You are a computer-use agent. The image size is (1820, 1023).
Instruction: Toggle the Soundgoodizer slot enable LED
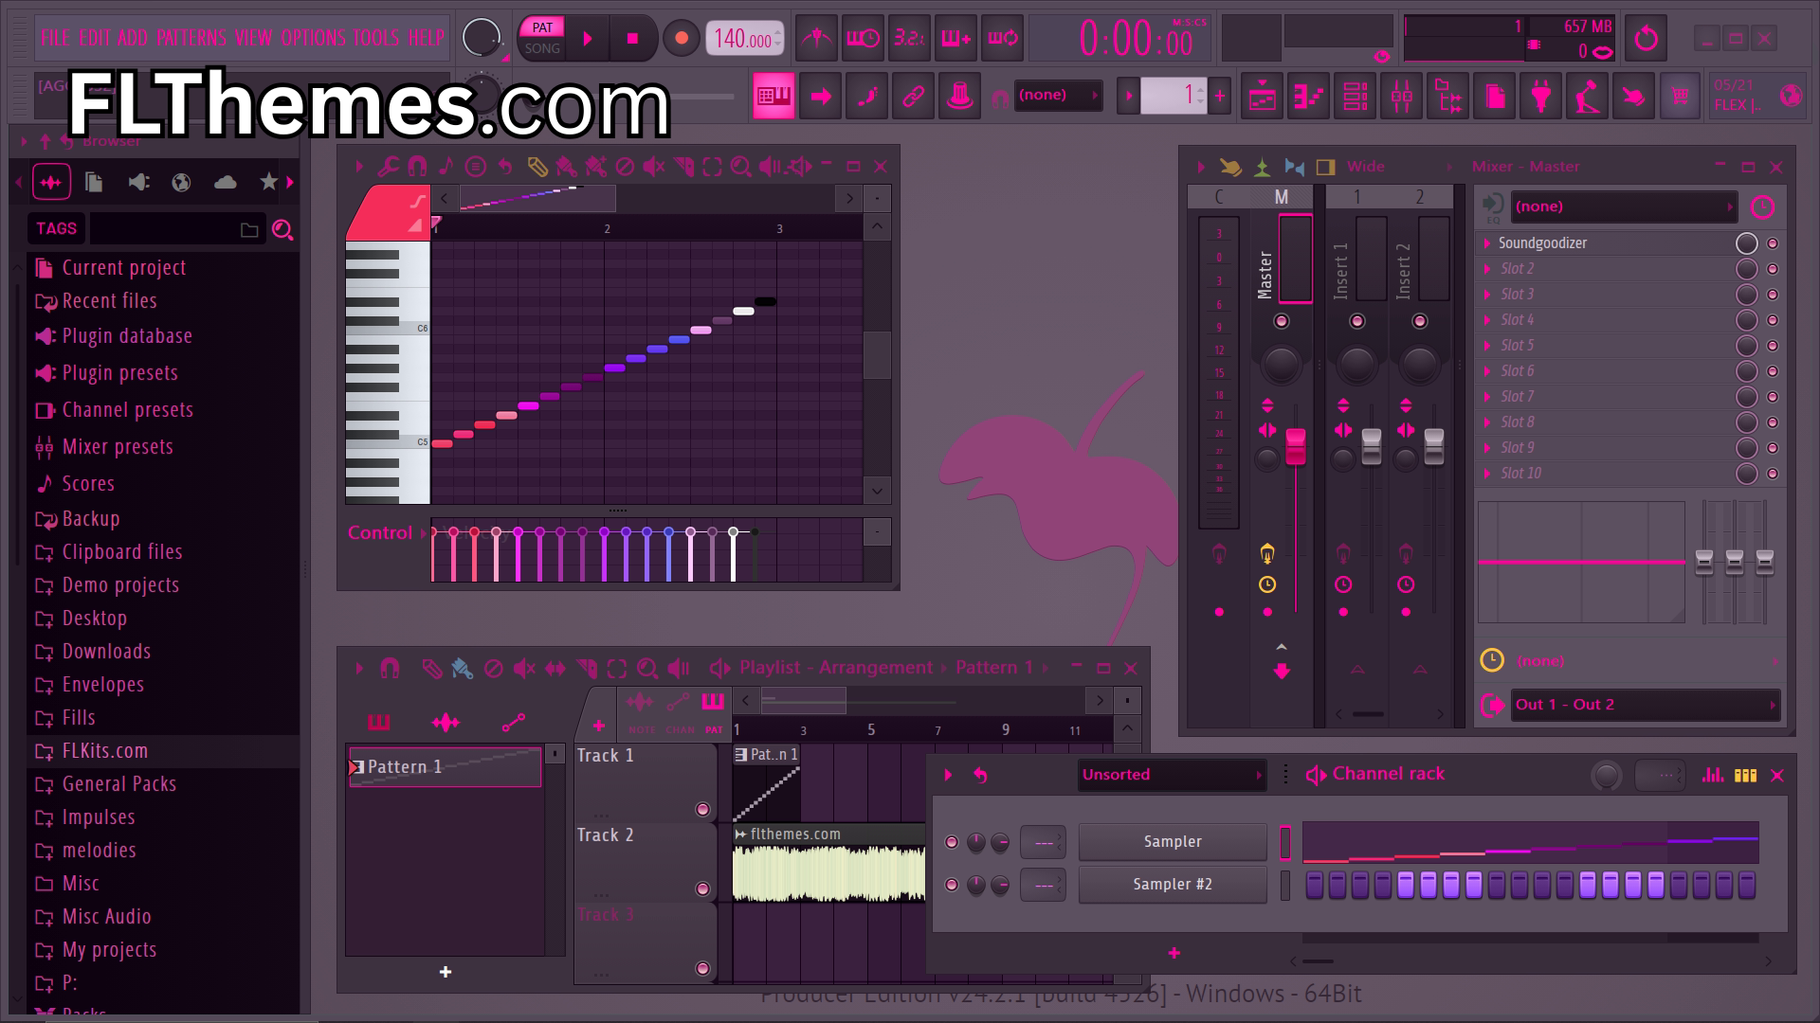point(1773,243)
